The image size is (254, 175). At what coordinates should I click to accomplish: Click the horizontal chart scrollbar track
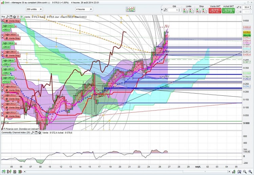127,172
